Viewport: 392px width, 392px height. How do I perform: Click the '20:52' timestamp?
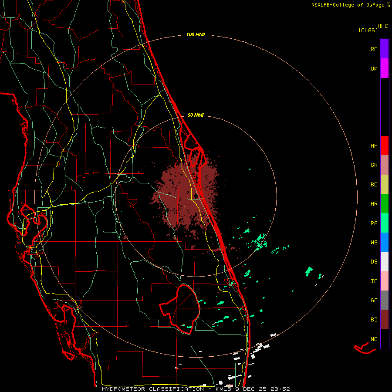280,389
